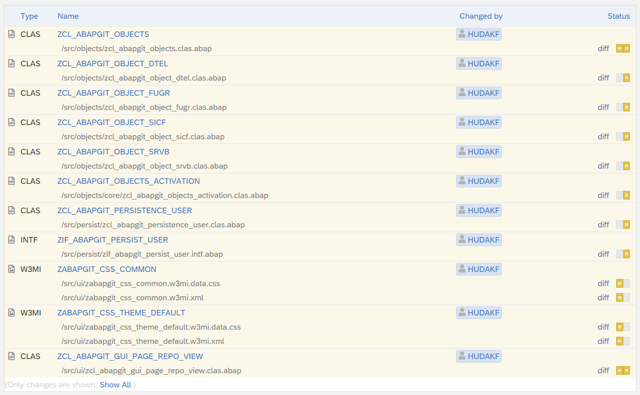Click the HUDAKF user badge in ZCL_ABAPGIT_OBJECT_DTEL row
The height and width of the screenshot is (395, 640).
479,63
